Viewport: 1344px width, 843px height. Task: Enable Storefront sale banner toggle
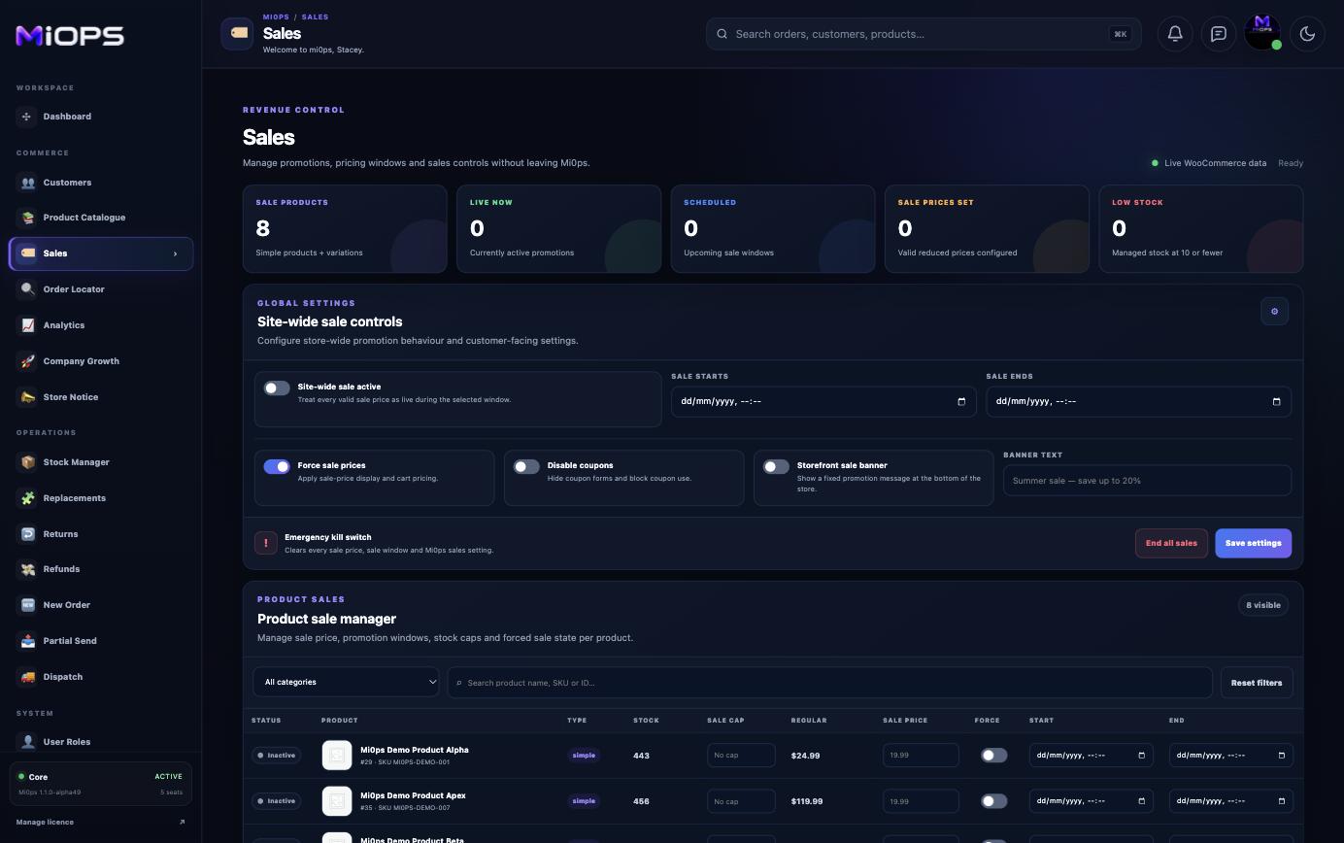tap(776, 466)
